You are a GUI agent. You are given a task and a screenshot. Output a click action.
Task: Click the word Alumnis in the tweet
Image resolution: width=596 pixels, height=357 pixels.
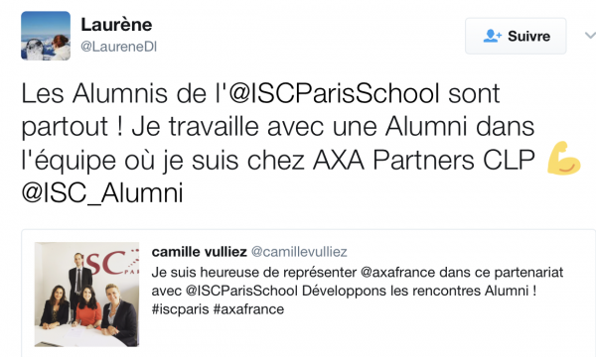[120, 93]
